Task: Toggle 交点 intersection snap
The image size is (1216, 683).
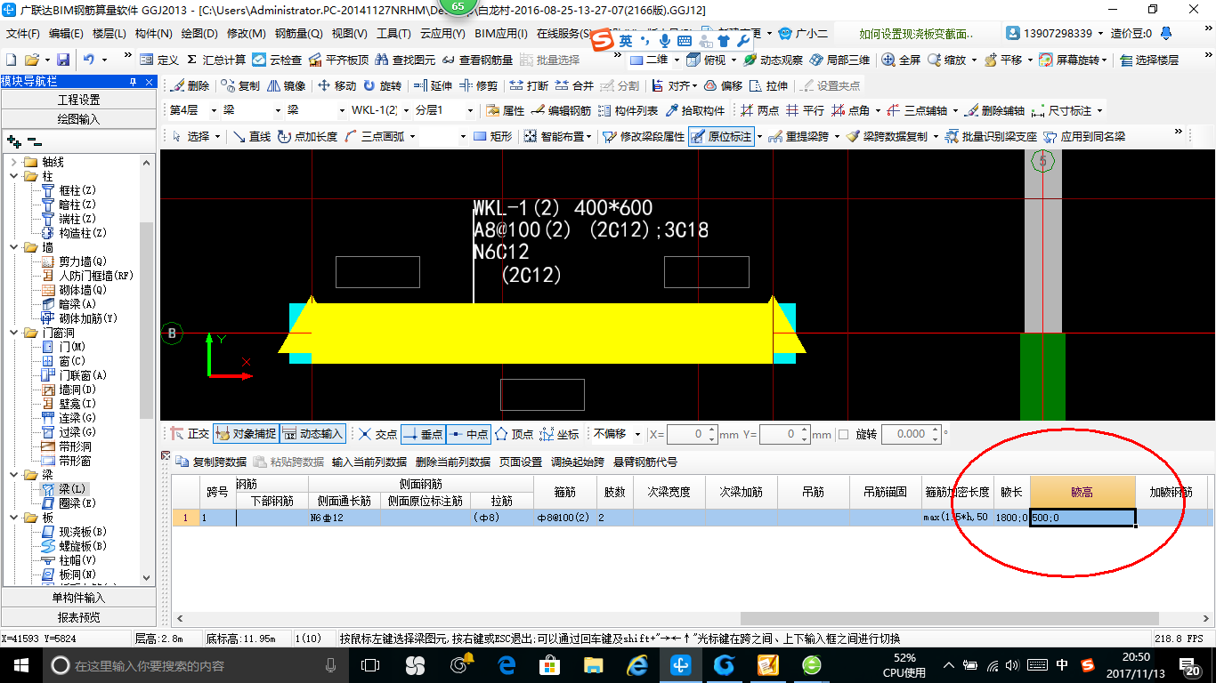Action: click(x=377, y=434)
